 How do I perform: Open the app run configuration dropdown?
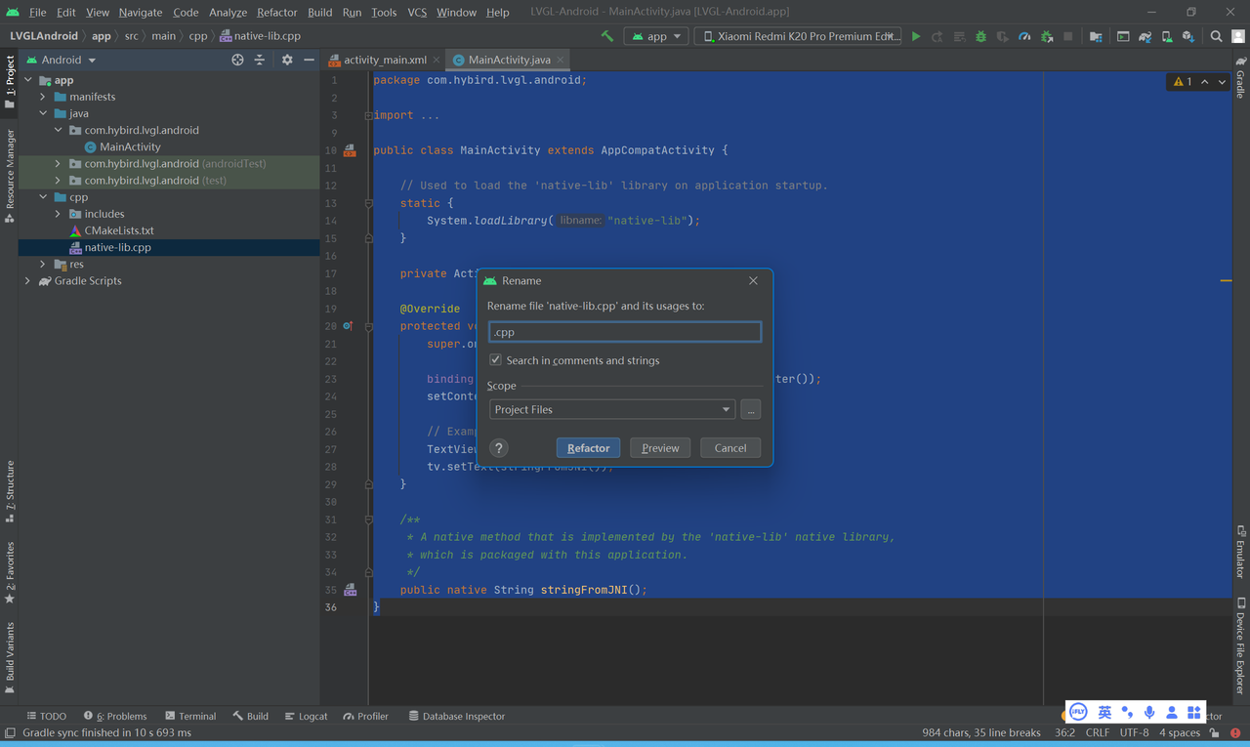coord(656,36)
